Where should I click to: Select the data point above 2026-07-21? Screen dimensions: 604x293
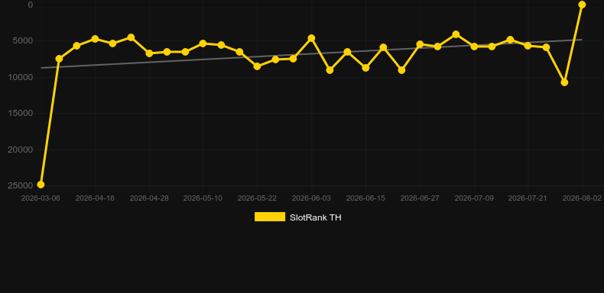[x=528, y=45]
